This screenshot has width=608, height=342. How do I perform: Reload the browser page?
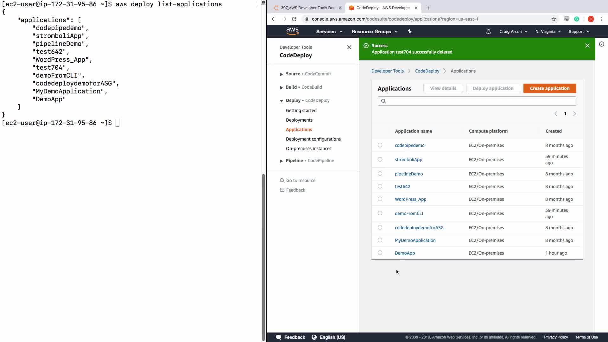pos(294,19)
